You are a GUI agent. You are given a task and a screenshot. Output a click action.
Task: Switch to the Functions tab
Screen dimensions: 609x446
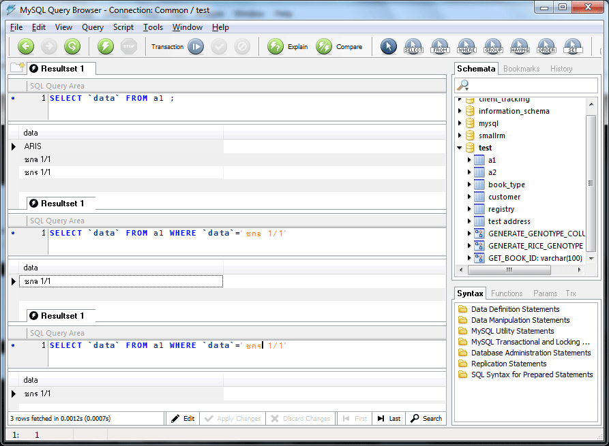click(507, 293)
